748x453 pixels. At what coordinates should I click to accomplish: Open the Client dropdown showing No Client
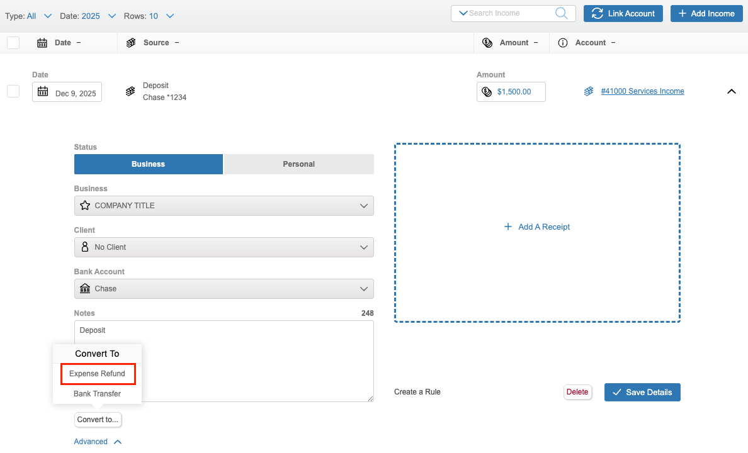pos(224,247)
